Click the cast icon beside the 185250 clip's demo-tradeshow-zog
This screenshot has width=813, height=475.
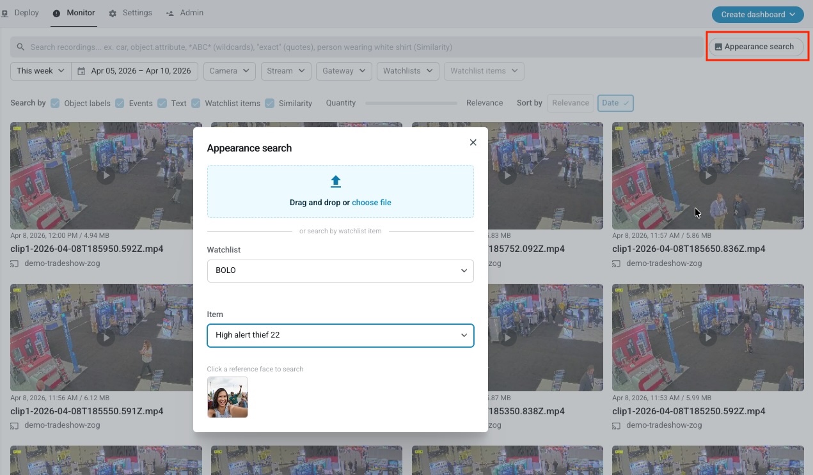click(x=617, y=425)
